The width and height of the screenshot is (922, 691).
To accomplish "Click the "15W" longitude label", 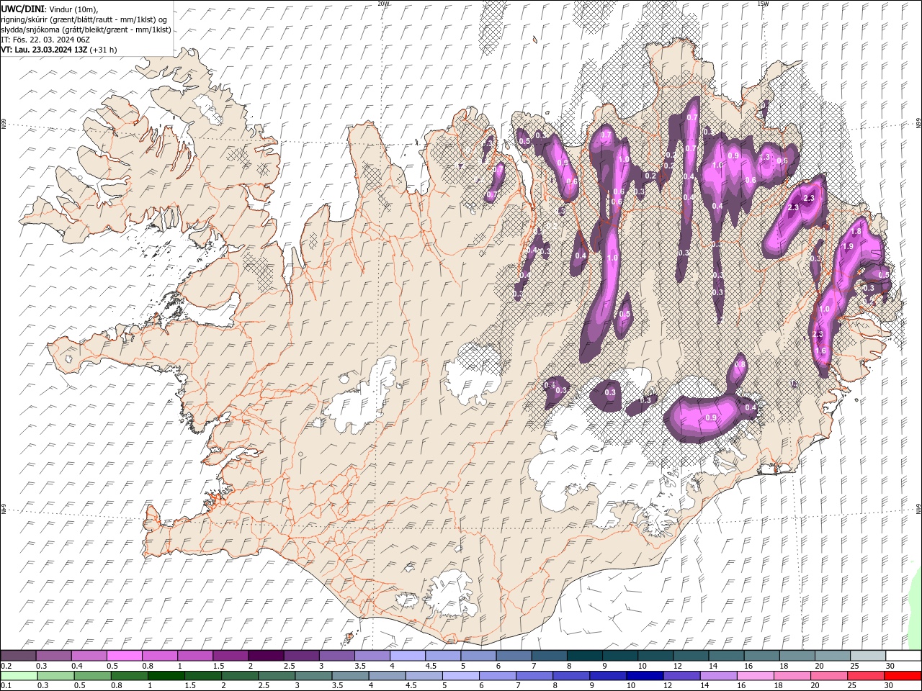I will pyautogui.click(x=763, y=4).
